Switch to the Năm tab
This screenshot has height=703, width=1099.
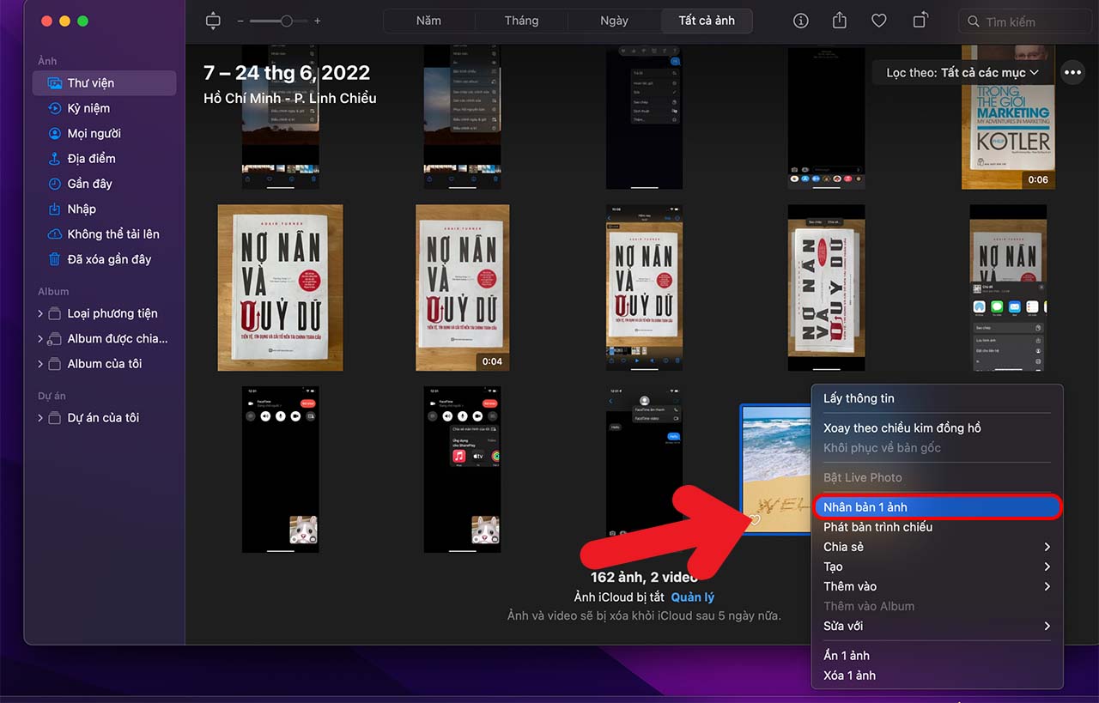coord(428,21)
